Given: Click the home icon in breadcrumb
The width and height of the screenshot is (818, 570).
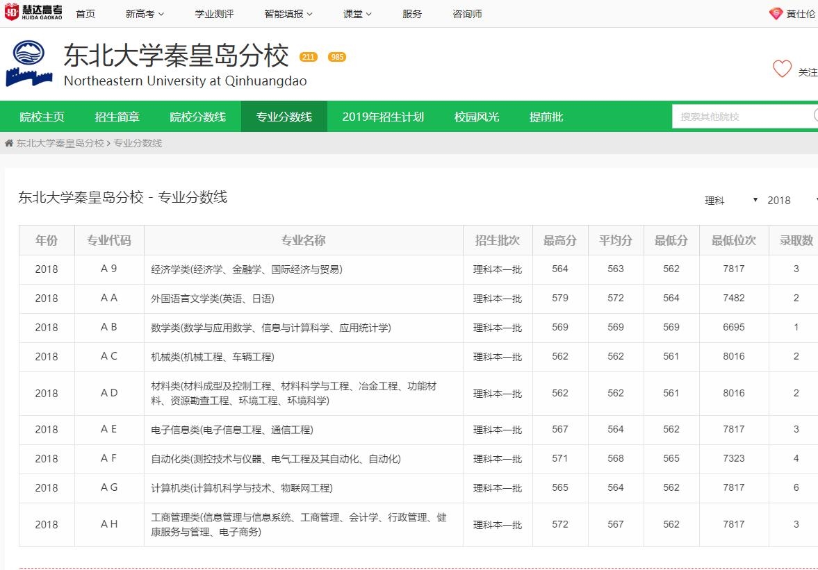Looking at the screenshot, I should tap(9, 143).
